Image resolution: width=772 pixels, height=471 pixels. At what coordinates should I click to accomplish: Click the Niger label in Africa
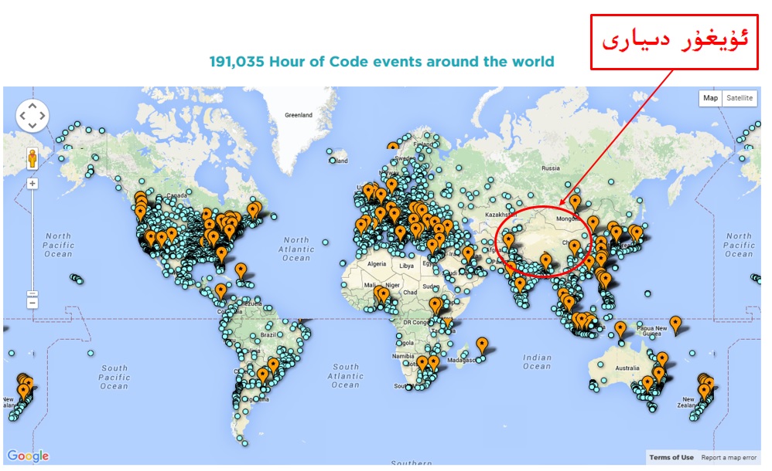pyautogui.click(x=392, y=285)
